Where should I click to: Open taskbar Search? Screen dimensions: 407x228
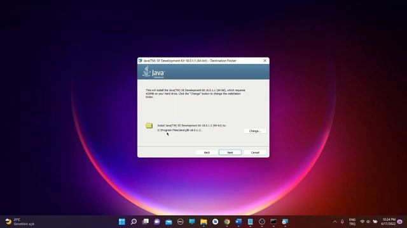tap(134, 222)
